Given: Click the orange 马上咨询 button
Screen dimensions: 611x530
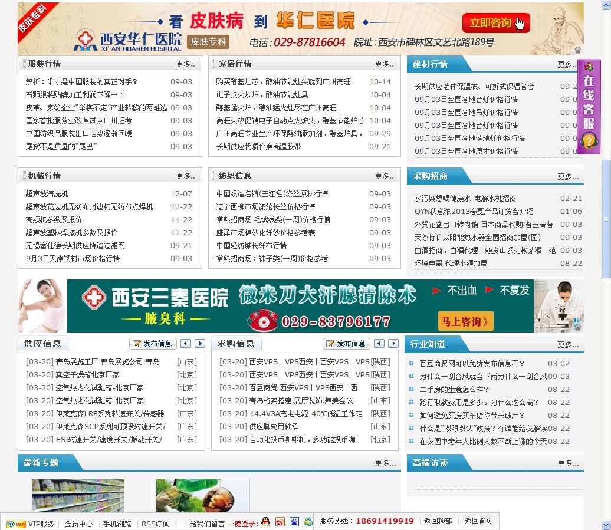Looking at the screenshot, I should tap(466, 321).
